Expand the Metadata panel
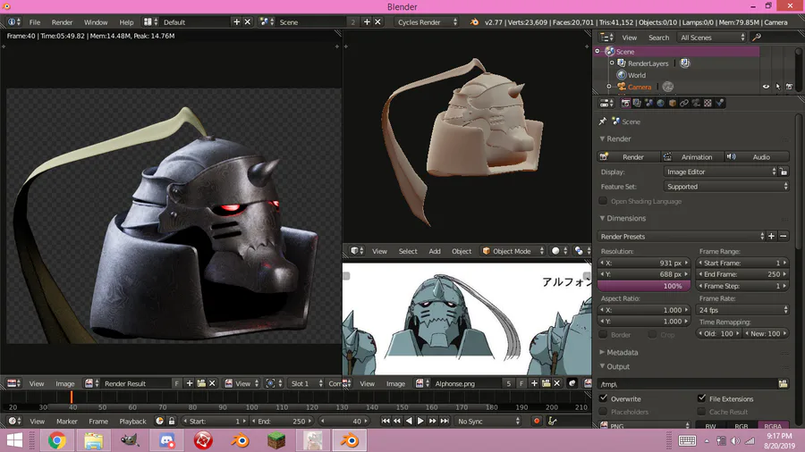 [x=623, y=352]
